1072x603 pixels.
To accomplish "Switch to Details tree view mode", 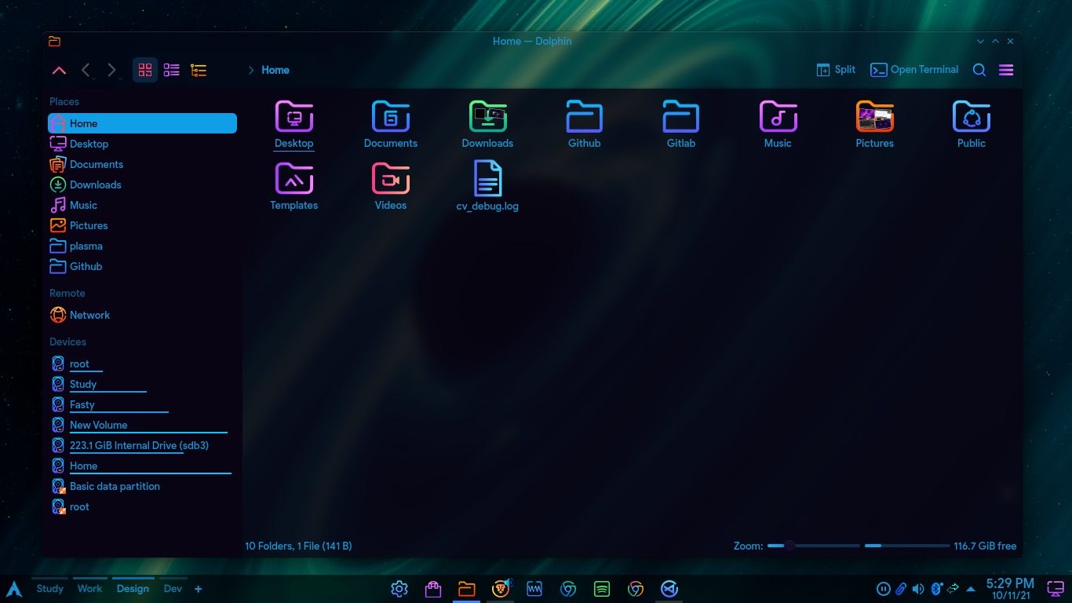I will tap(199, 70).
